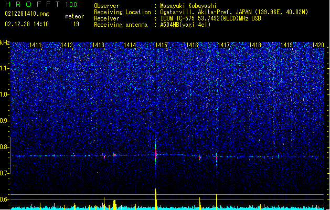Click the 1411 time axis label
Image resolution: width=330 pixels, height=210 pixels.
[35, 45]
